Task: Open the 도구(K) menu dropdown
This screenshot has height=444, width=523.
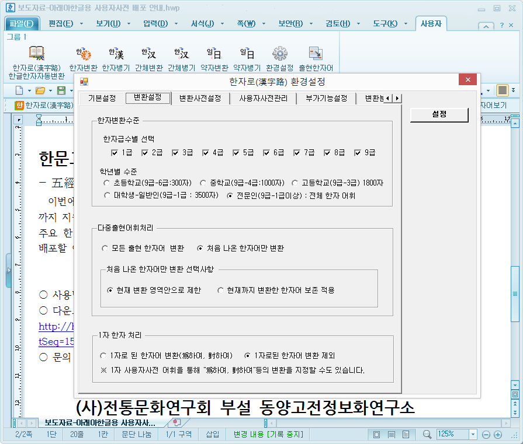Action: point(386,24)
